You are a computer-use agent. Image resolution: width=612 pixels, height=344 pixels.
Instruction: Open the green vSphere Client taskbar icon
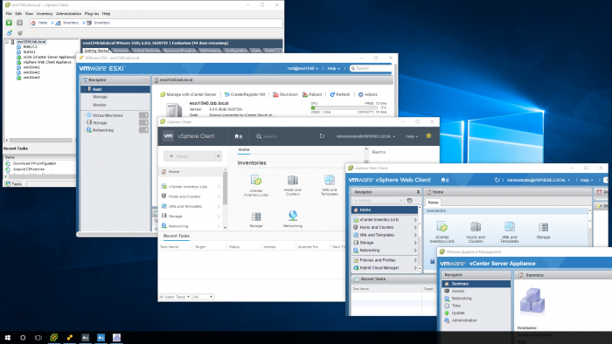click(x=54, y=337)
